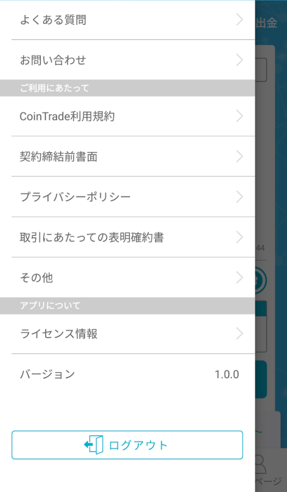
Task: Tap the arrow icon beside 契約締結前書面
Action: pos(239,156)
